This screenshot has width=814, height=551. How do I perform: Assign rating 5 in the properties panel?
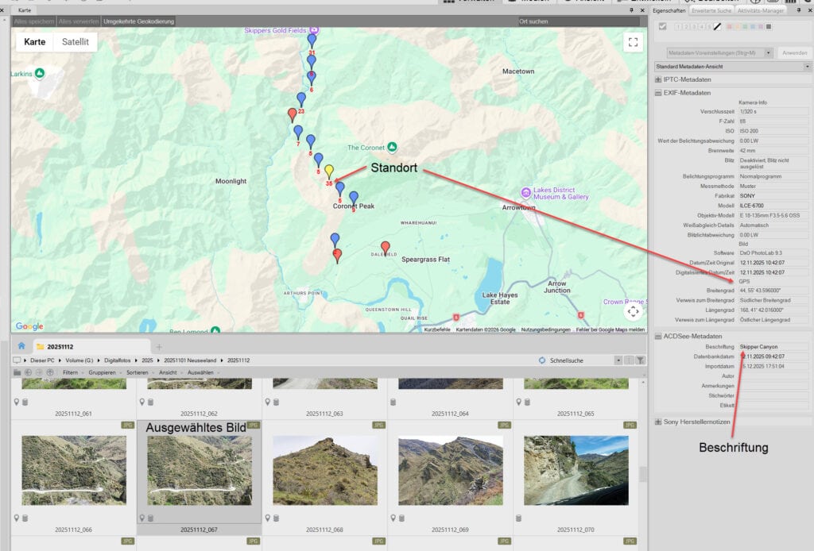tap(710, 27)
